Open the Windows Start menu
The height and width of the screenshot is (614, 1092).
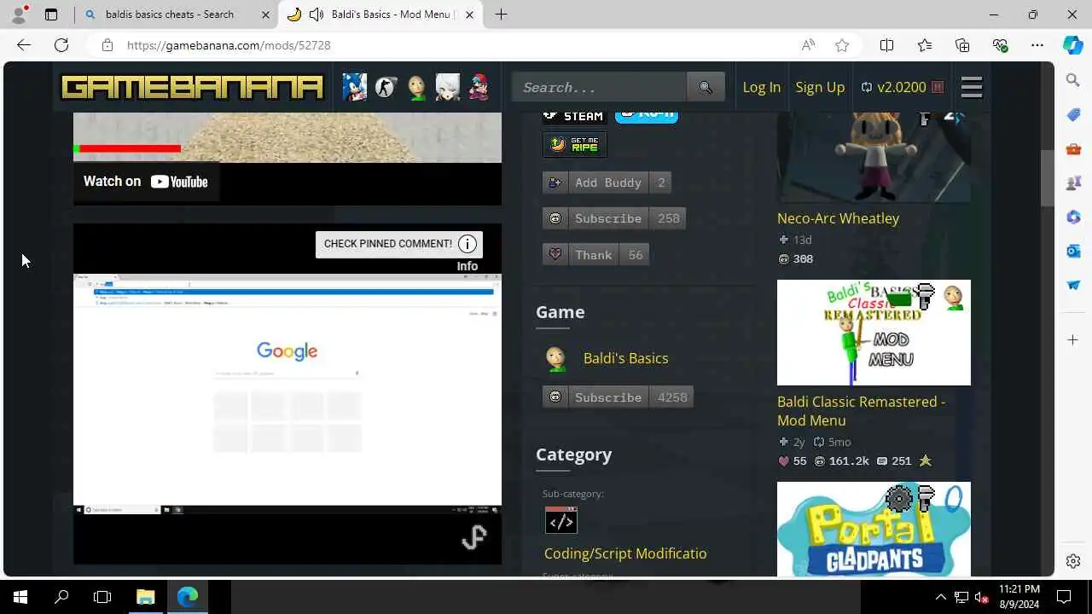pos(20,597)
